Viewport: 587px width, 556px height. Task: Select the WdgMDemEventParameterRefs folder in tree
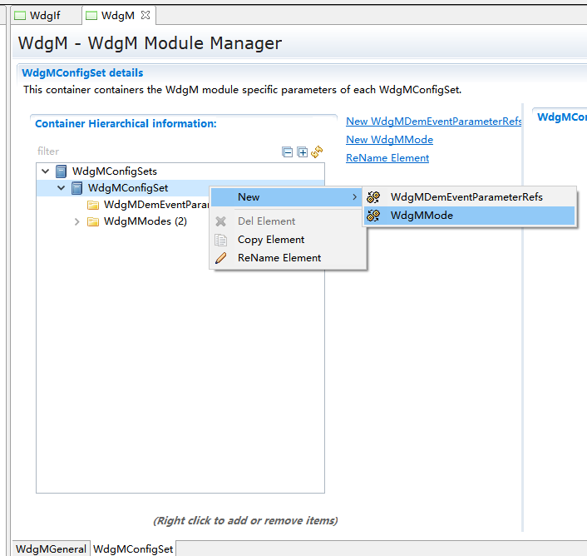(154, 205)
